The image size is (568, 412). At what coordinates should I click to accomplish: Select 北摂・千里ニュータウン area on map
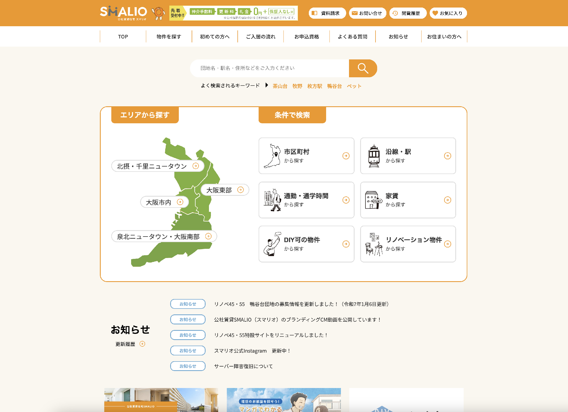click(158, 166)
